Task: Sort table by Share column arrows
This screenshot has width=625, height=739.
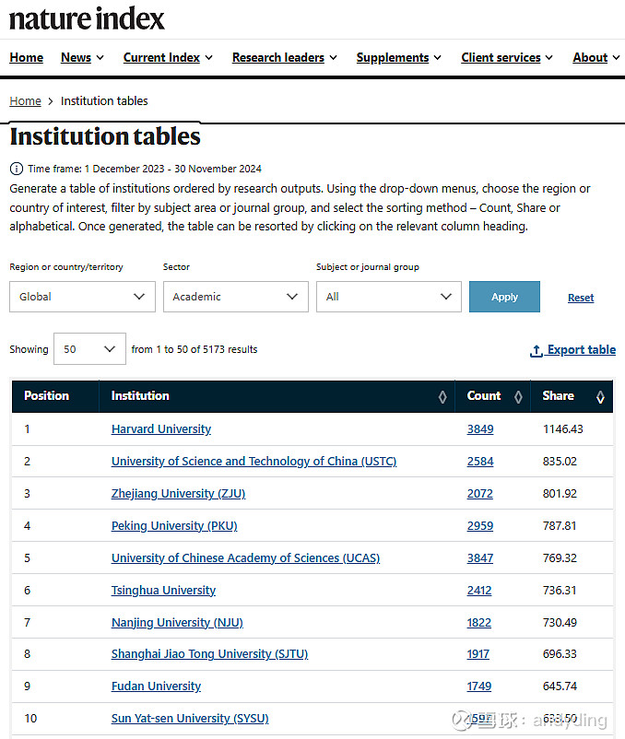Action: tap(600, 396)
